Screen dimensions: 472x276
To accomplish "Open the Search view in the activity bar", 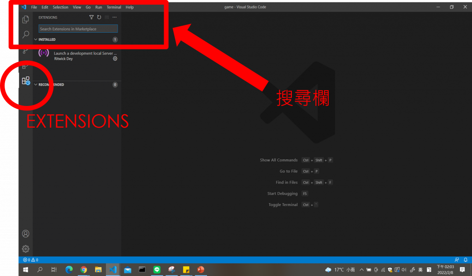I will (x=26, y=34).
